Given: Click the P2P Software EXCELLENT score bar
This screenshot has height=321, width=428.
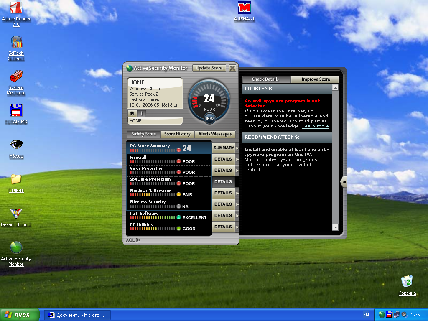Looking at the screenshot, I should coord(152,217).
